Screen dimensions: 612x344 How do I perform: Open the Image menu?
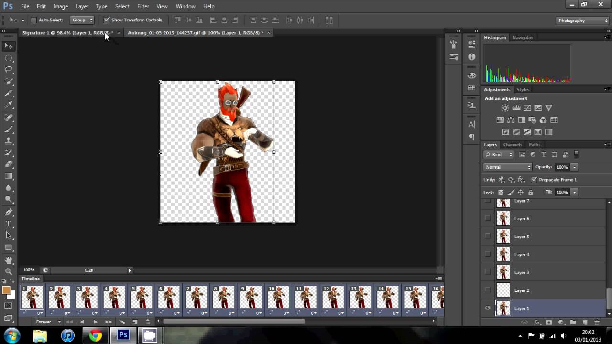(x=60, y=6)
